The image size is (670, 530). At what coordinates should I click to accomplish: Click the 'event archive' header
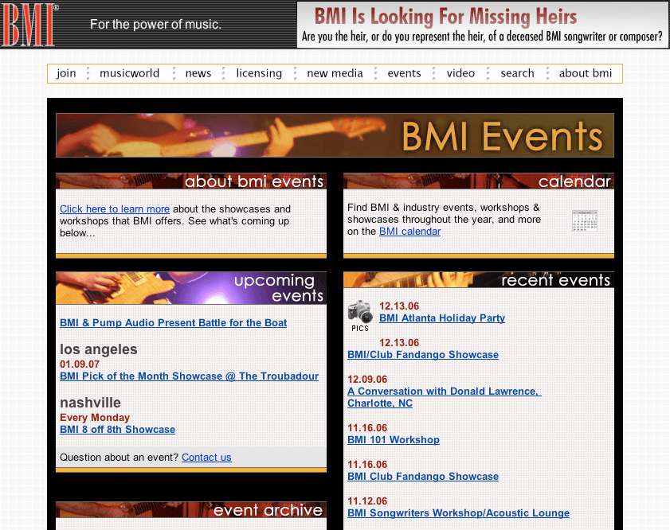(191, 510)
